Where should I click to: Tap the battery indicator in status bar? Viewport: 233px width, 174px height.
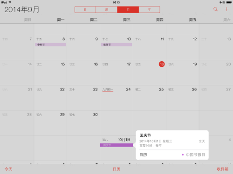[x=229, y=2]
